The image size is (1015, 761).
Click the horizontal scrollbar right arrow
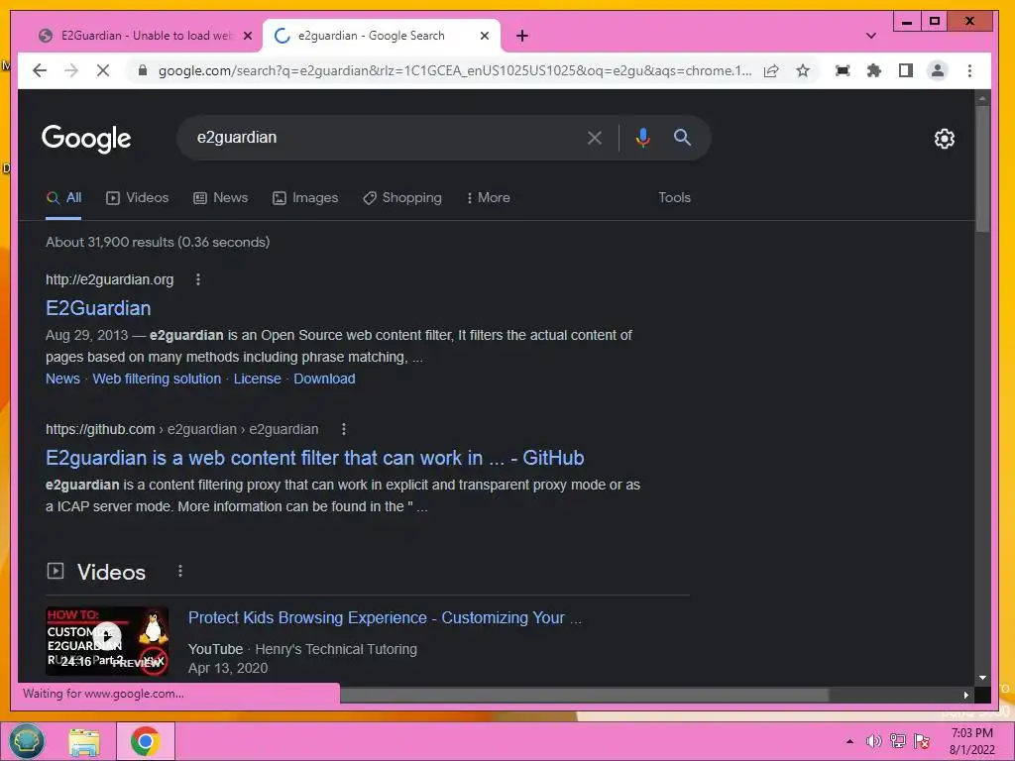pos(965,695)
